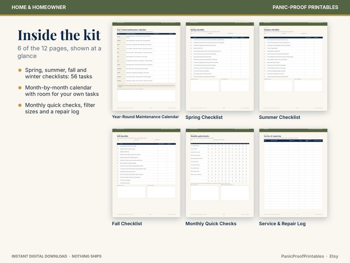The image size is (350, 263).
Task: Click the 'HOME & HOMEOWNER' header text
Action: click(x=39, y=7)
